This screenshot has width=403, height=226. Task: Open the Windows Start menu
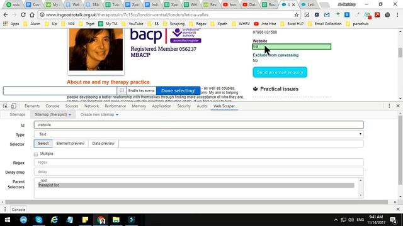8,220
